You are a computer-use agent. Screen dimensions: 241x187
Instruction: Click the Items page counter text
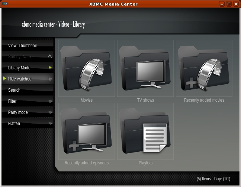(213, 179)
